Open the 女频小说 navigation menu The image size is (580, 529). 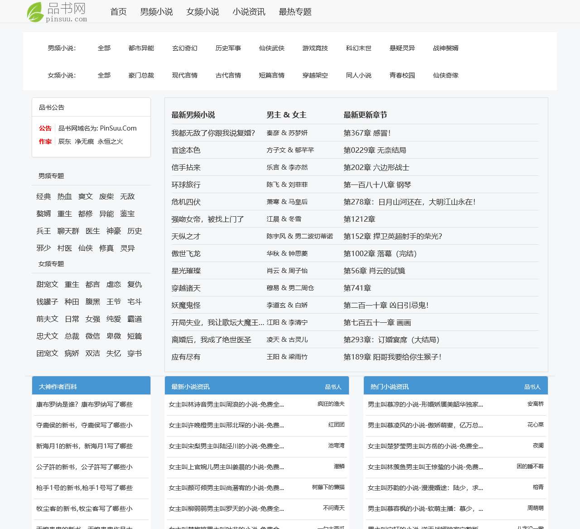click(202, 12)
